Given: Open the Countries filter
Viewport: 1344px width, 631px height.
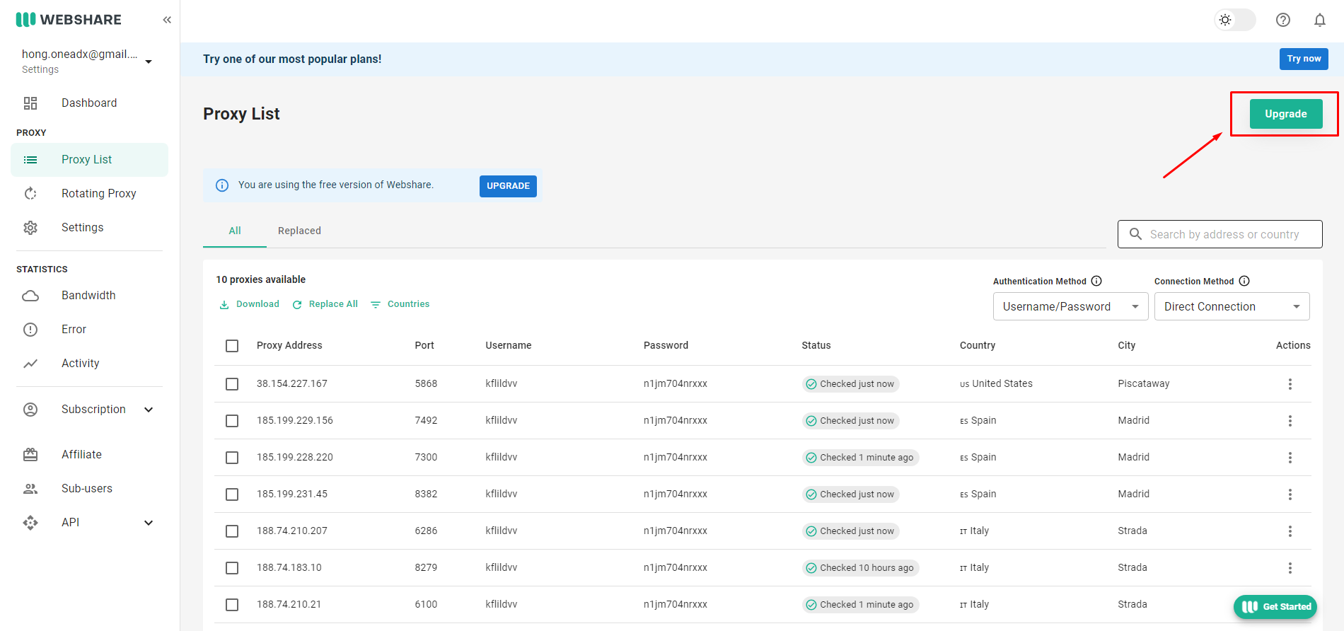Looking at the screenshot, I should [400, 304].
